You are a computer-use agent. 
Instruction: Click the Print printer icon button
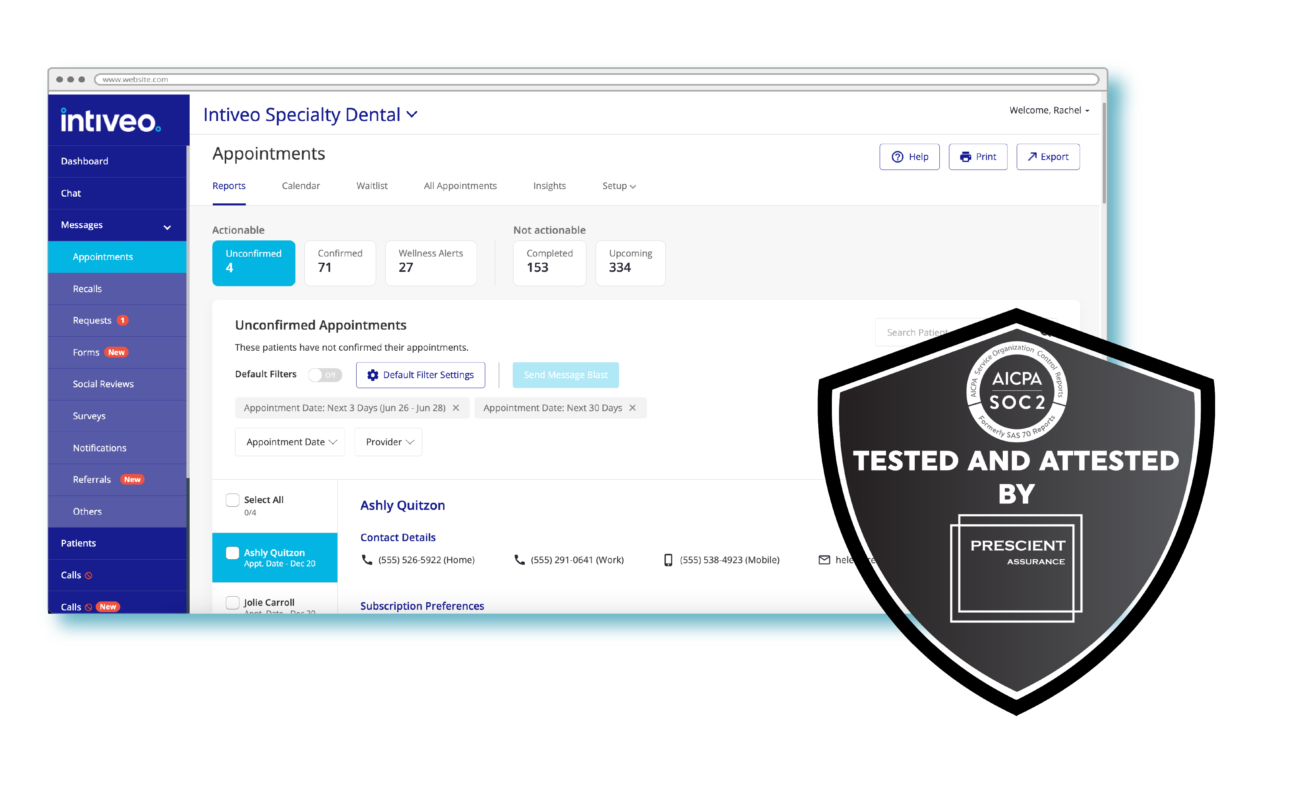pyautogui.click(x=977, y=157)
